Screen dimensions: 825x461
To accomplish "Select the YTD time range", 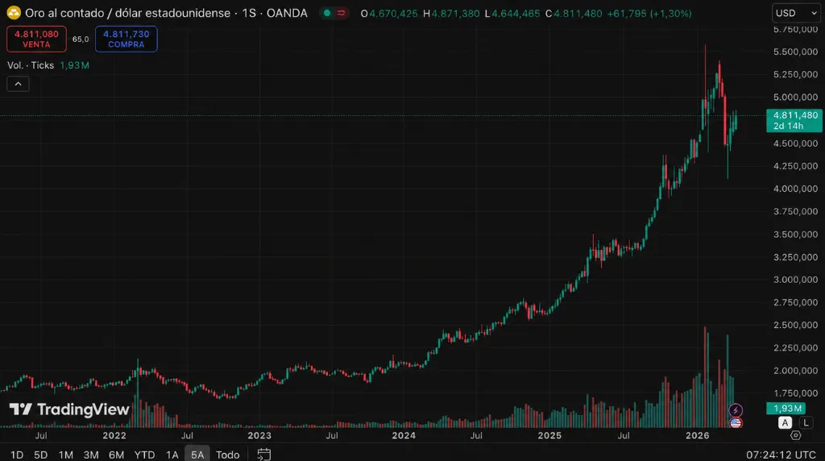I will pyautogui.click(x=144, y=455).
